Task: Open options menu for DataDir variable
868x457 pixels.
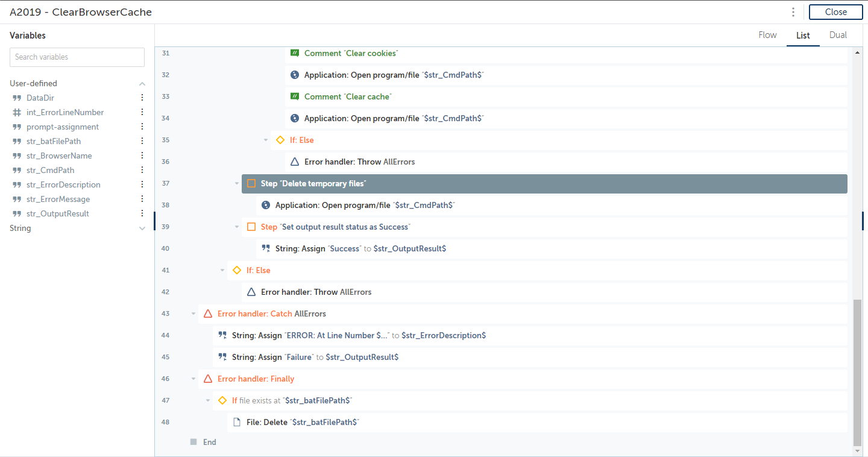Action: tap(142, 98)
